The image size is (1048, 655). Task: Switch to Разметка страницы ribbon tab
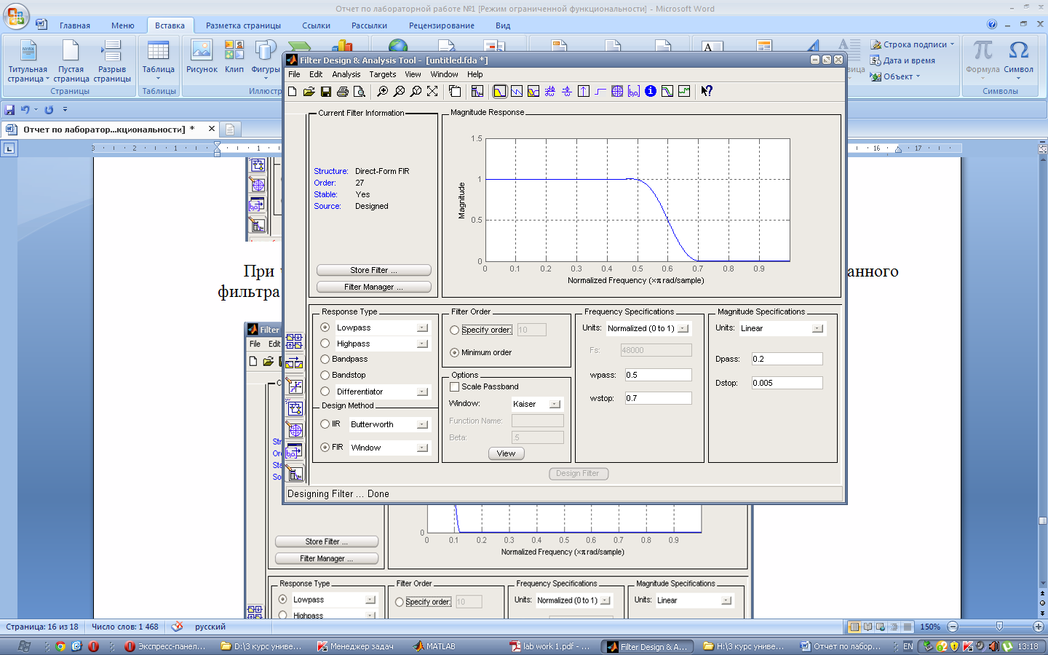(x=243, y=25)
